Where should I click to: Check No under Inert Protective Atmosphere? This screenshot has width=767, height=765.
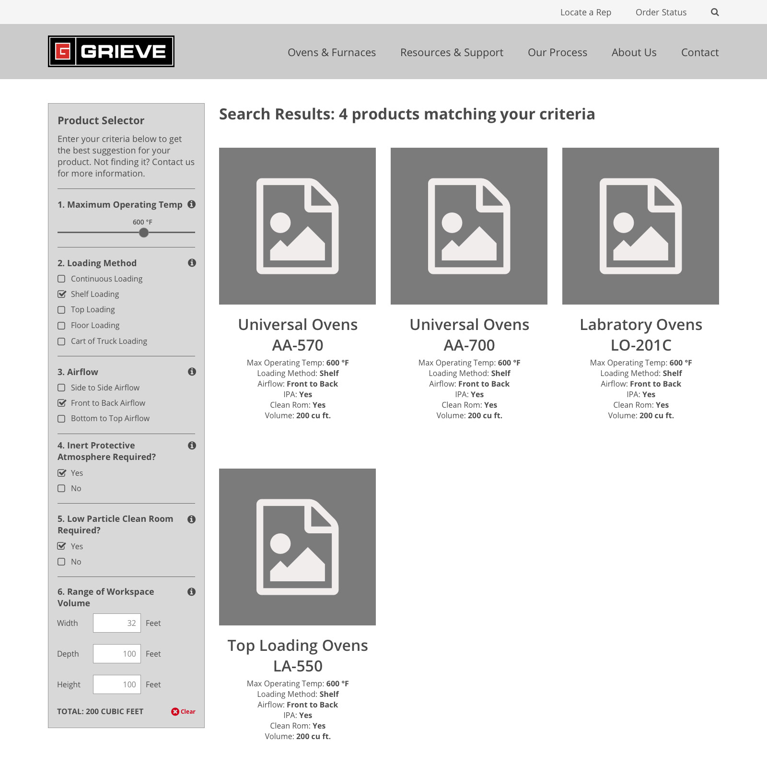(61, 488)
